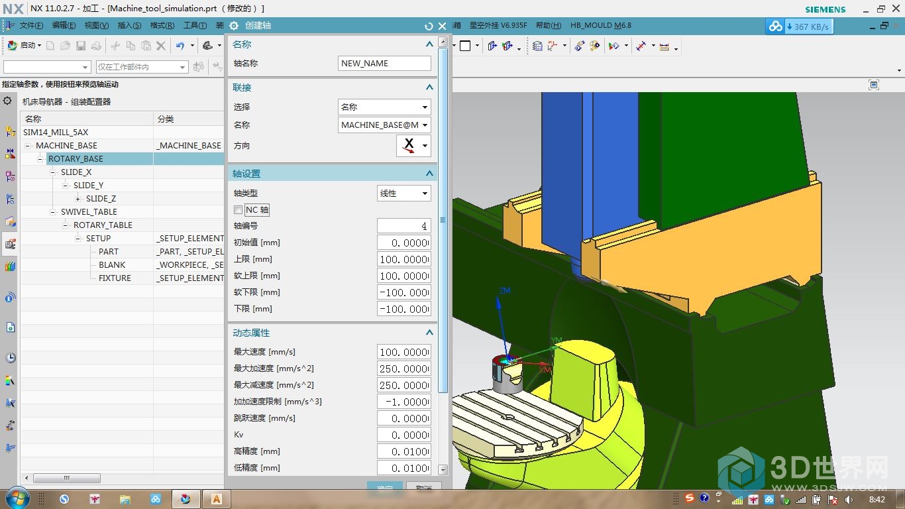Click the Save floppy disk icon
The image size is (905, 509).
[81, 46]
